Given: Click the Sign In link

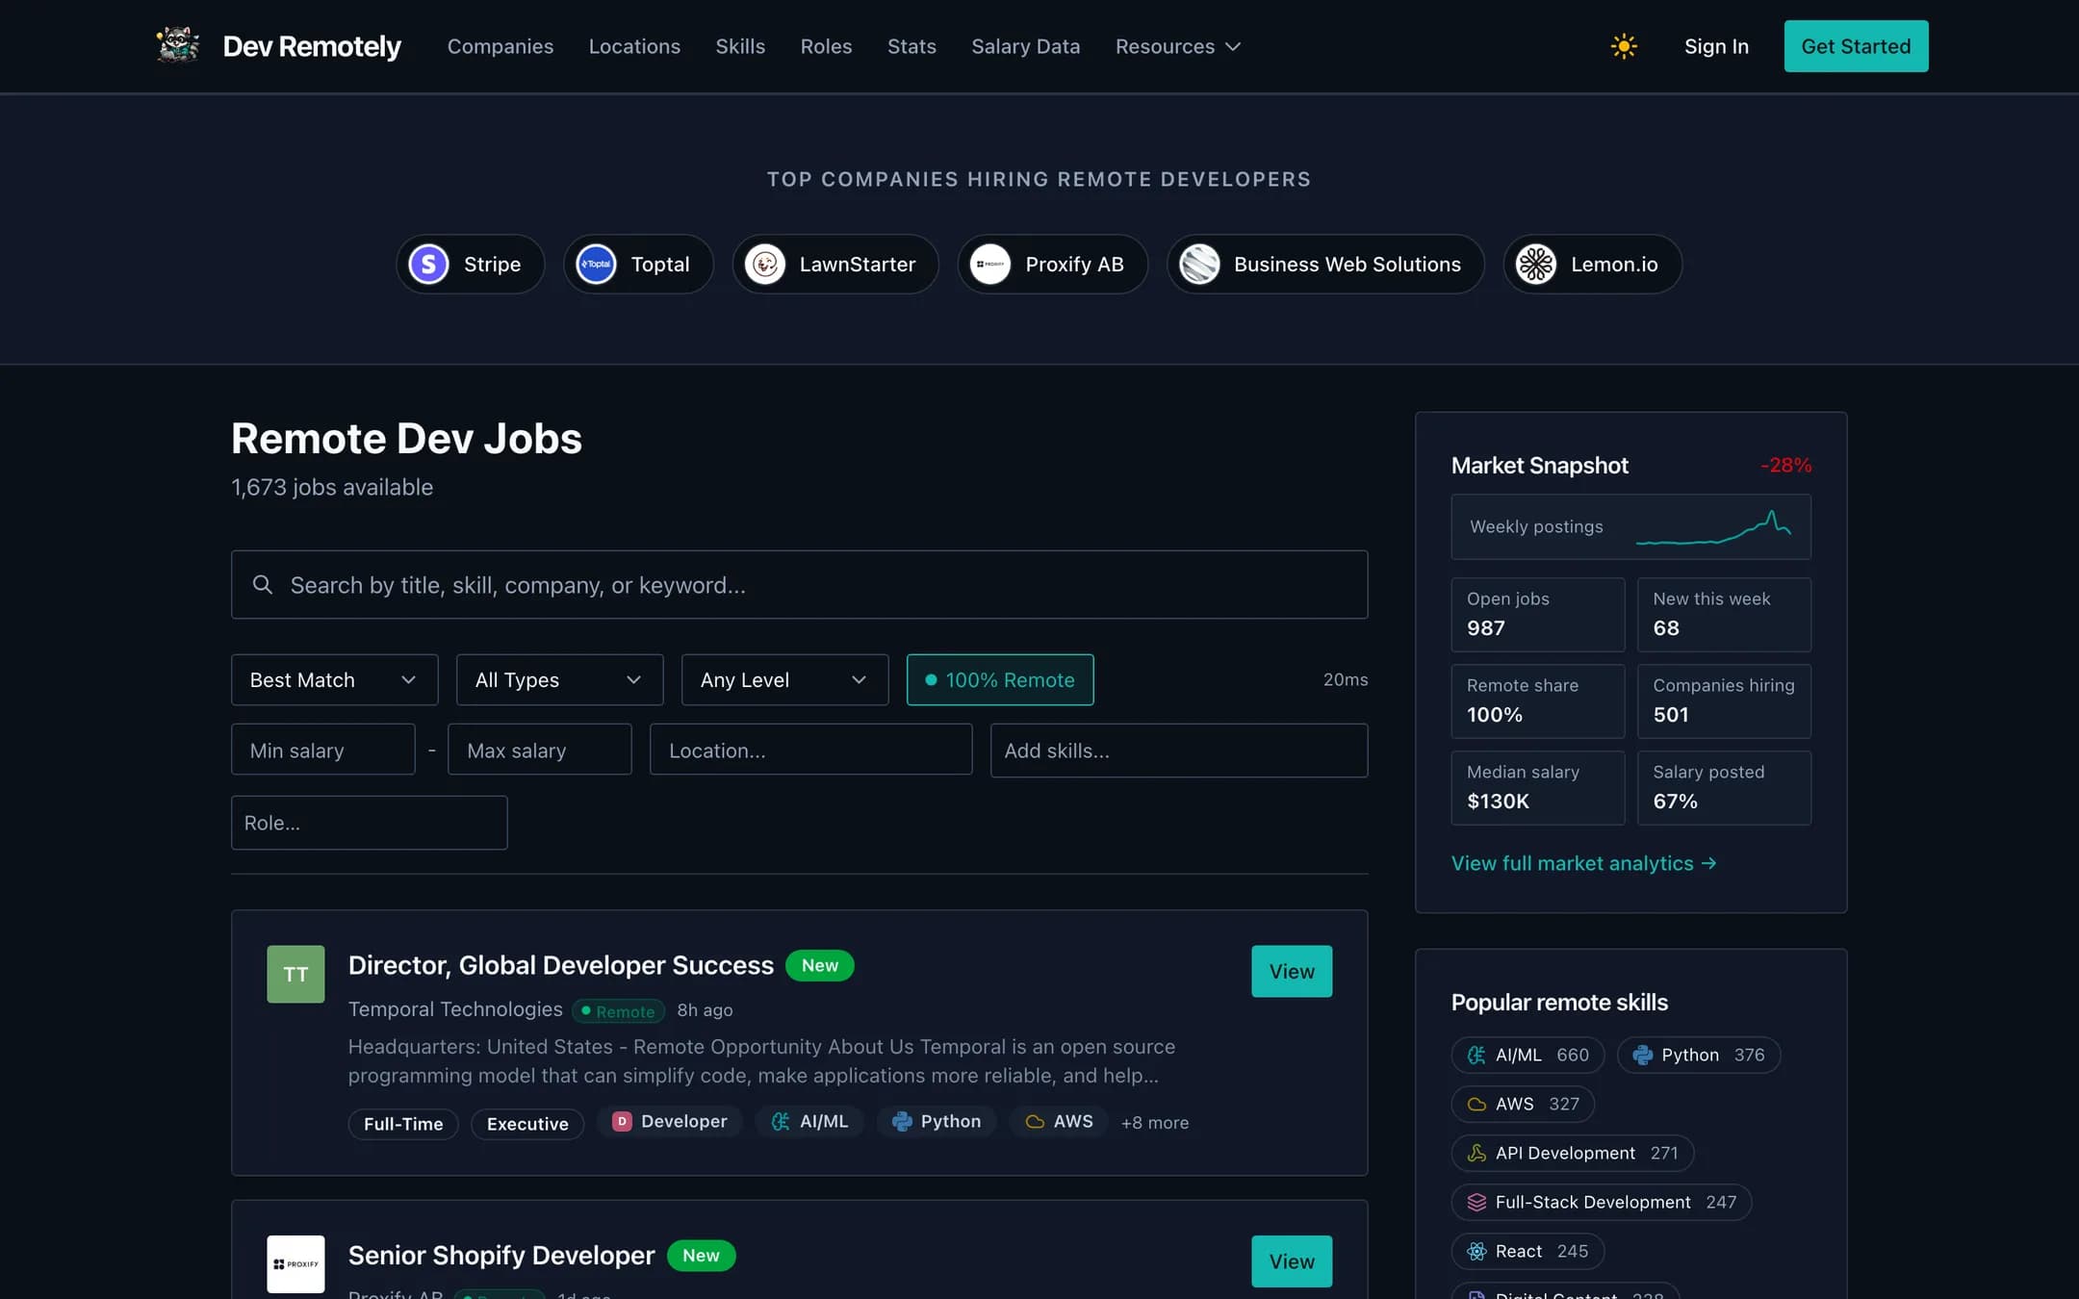Looking at the screenshot, I should tap(1715, 46).
